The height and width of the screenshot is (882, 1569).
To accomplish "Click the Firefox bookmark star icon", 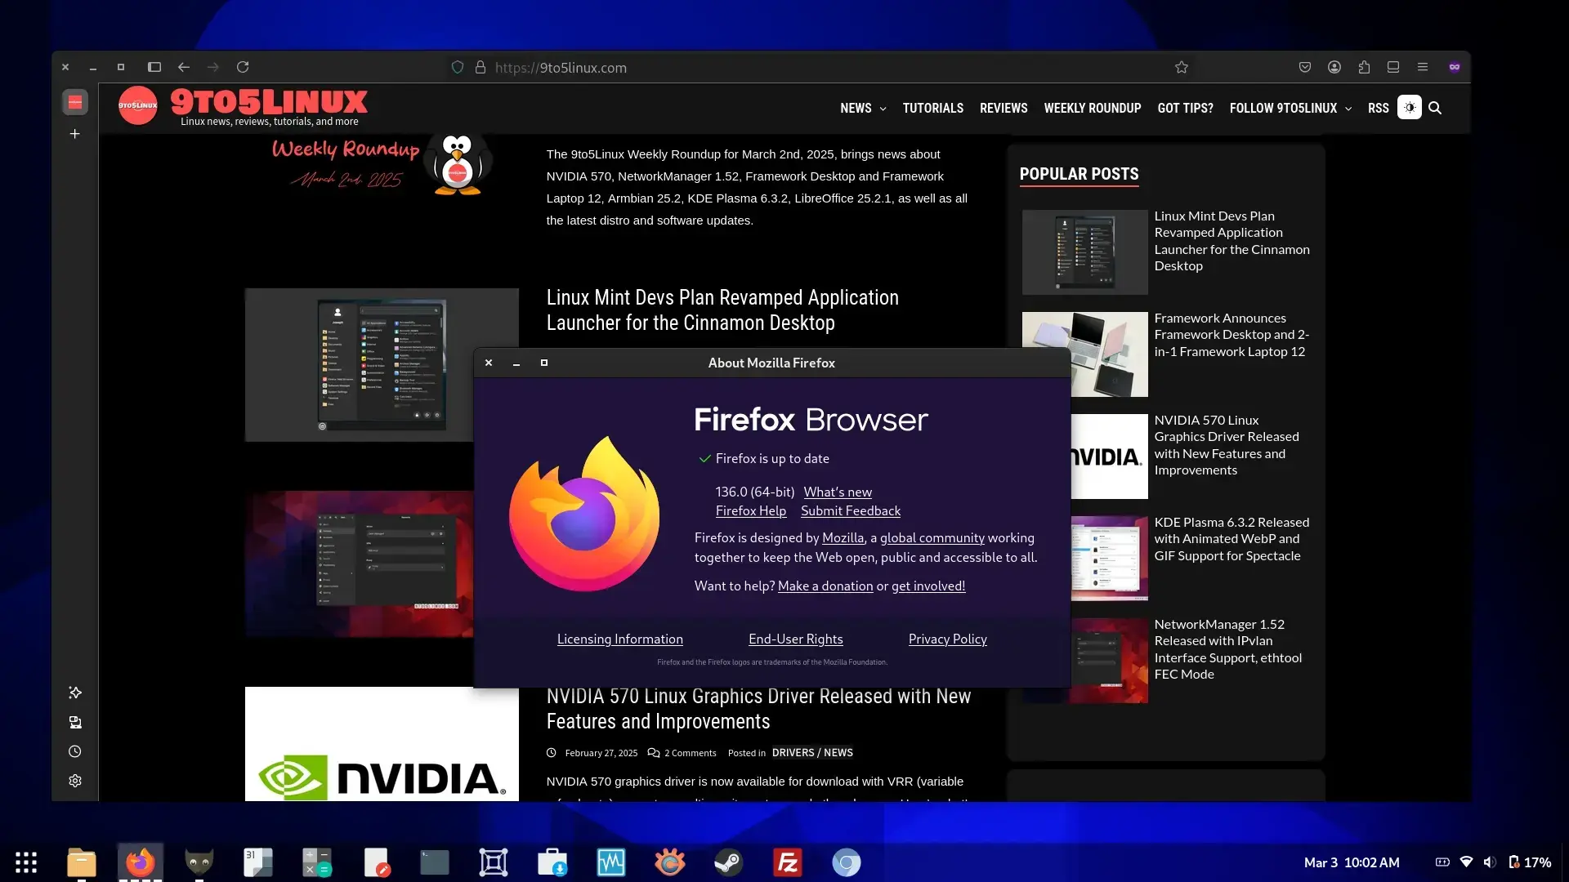I will (1181, 67).
